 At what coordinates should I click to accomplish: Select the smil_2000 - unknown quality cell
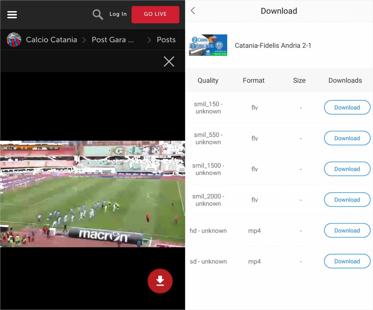(208, 200)
